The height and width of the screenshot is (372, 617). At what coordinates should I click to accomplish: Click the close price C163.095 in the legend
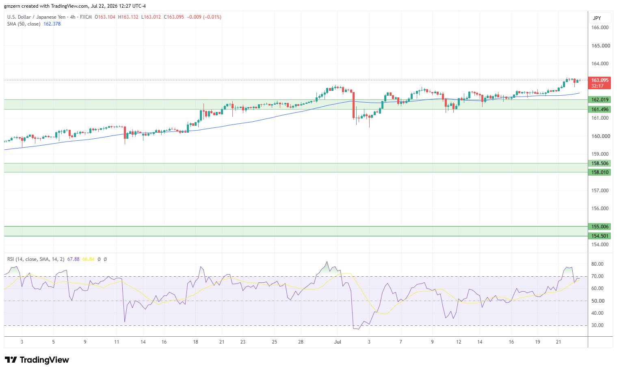(174, 17)
